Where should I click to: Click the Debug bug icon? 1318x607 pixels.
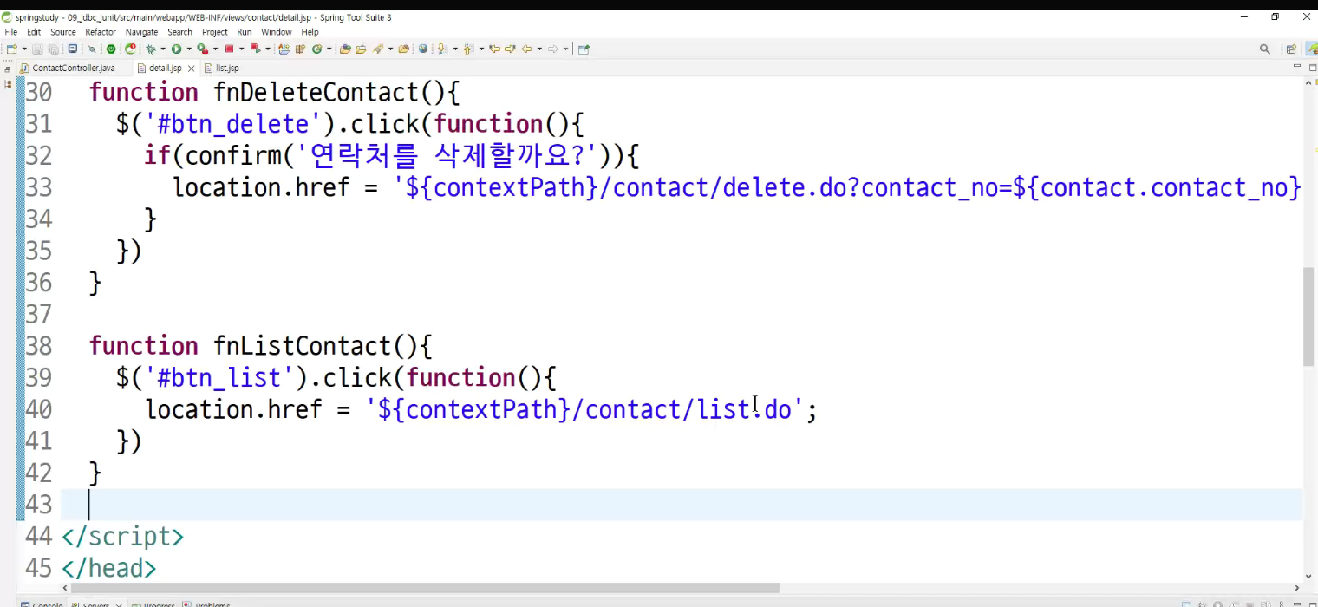(151, 49)
